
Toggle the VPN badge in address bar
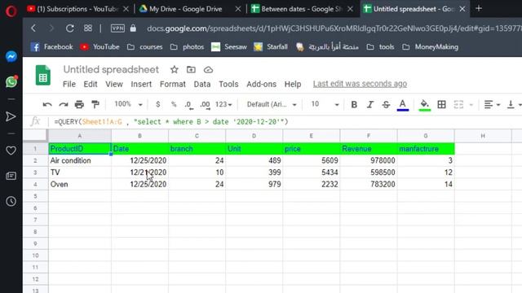tap(117, 28)
